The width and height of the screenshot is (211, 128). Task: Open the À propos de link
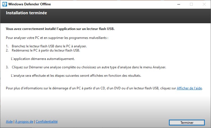24,122
